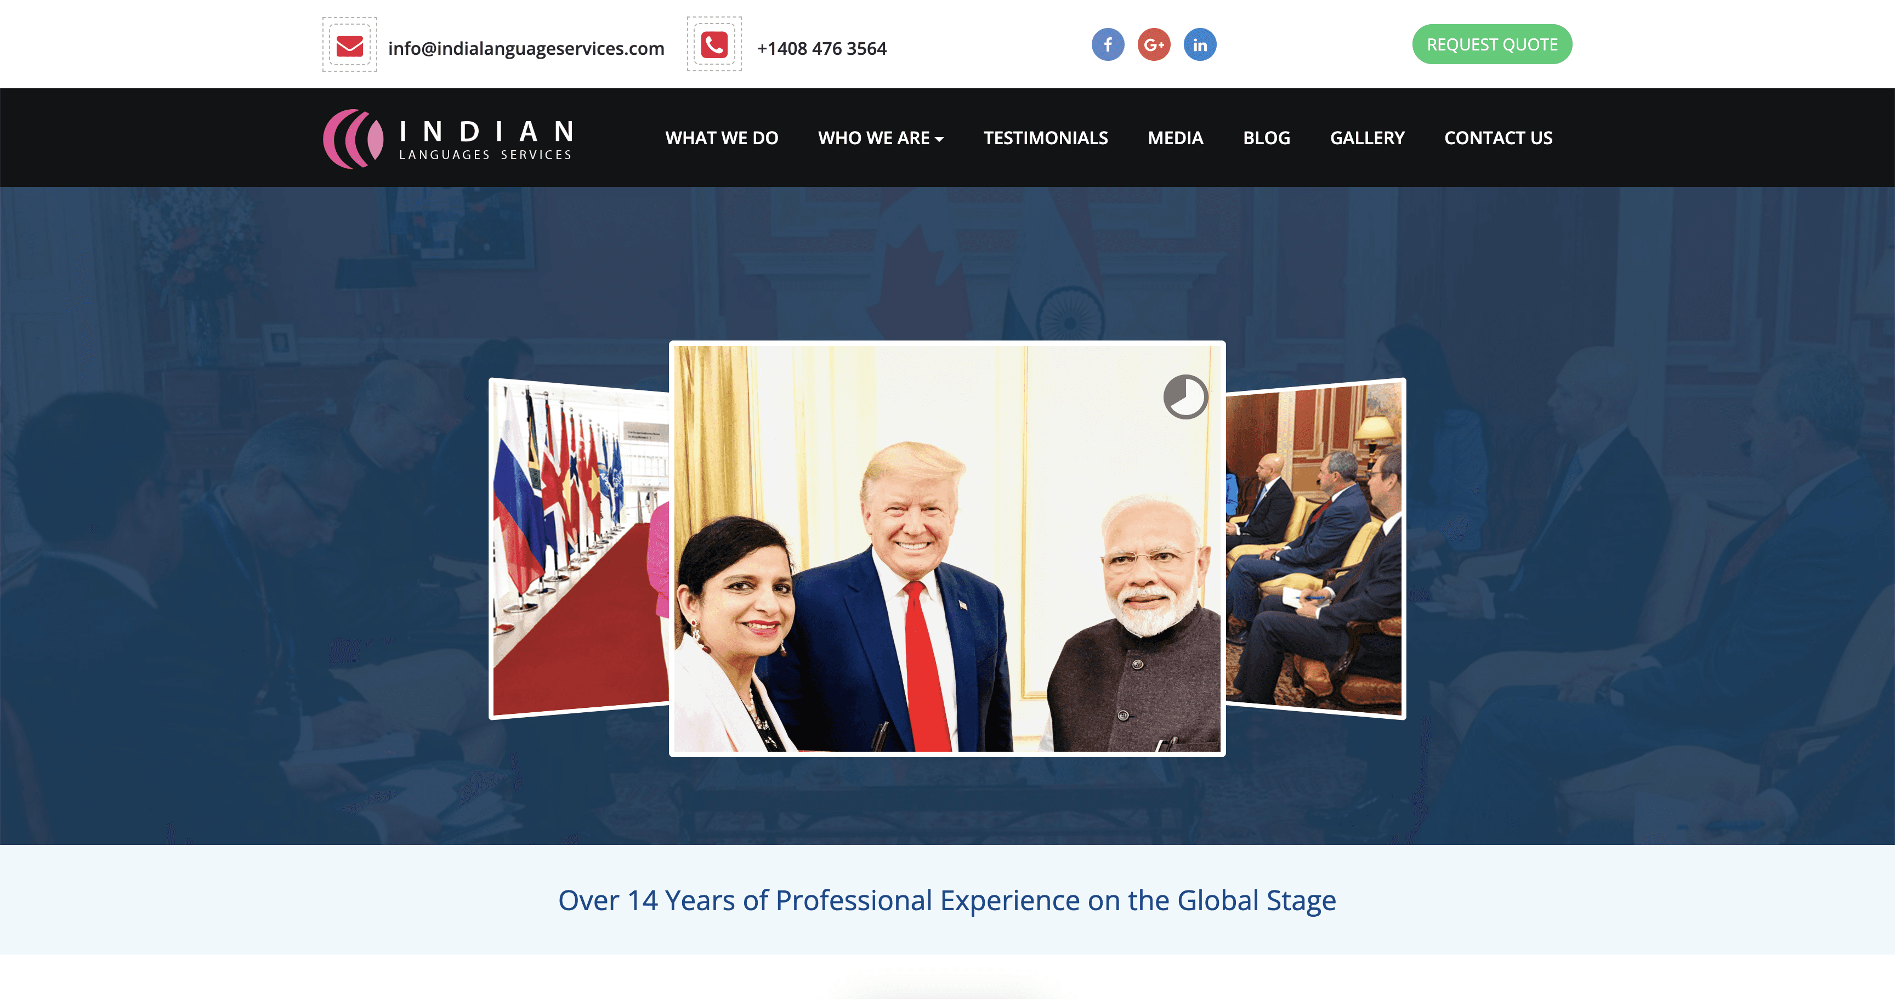Click the +1408 476 3564 phone number
Screen dimensions: 1895x999
(822, 49)
